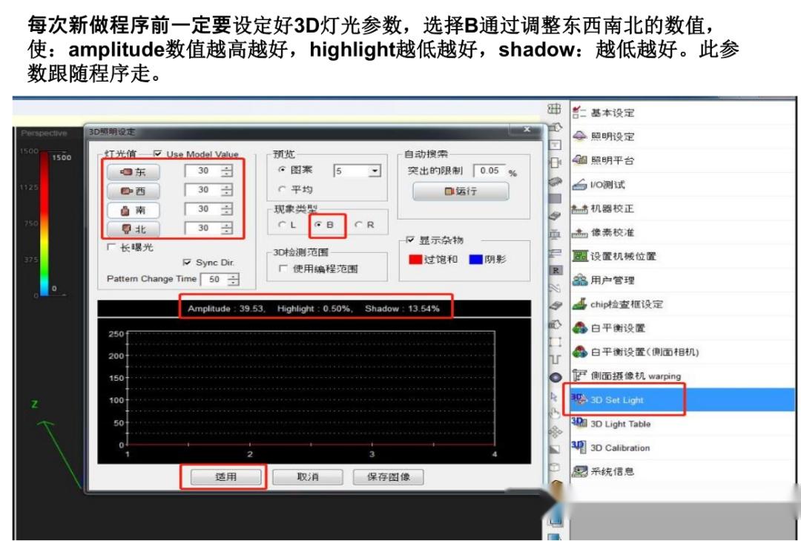Click the Shadow 13.54% status readout
This screenshot has height=541, width=801.
click(402, 308)
